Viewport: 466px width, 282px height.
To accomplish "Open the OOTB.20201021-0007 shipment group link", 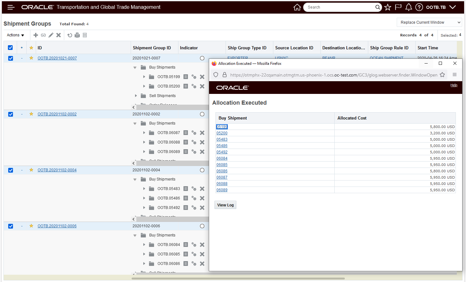I will 57,58.
